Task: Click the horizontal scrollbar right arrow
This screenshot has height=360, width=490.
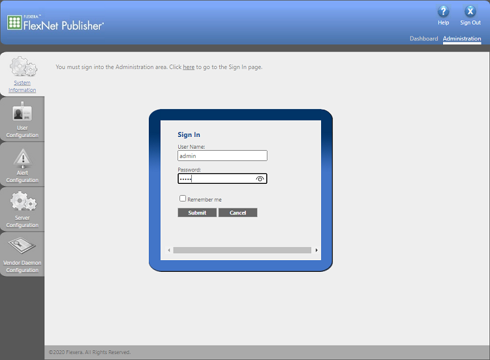Action: click(316, 250)
